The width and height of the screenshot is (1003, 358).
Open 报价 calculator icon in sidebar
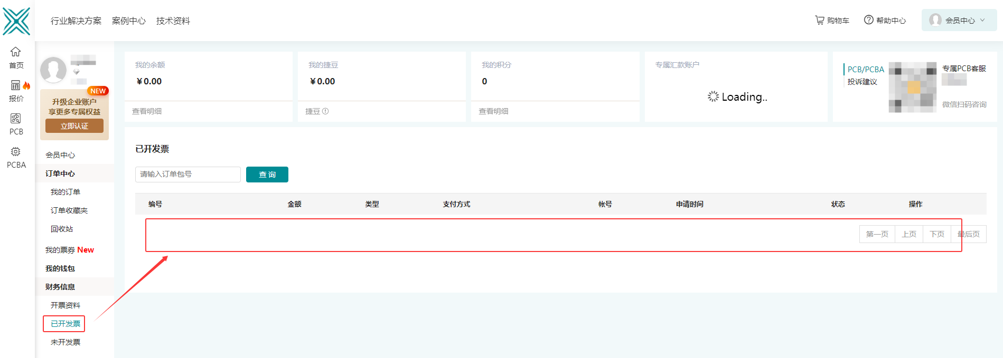(16, 91)
